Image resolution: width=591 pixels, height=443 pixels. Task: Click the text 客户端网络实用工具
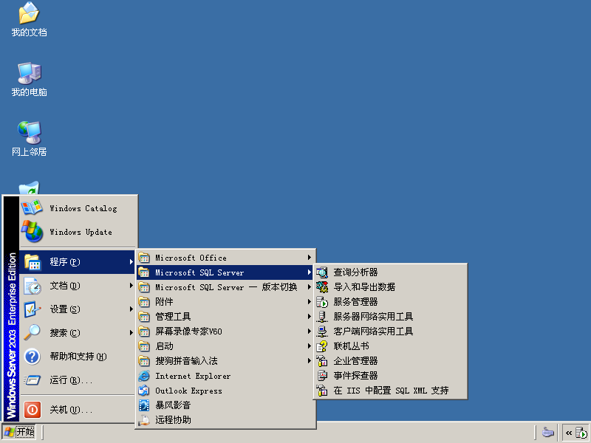tap(373, 331)
